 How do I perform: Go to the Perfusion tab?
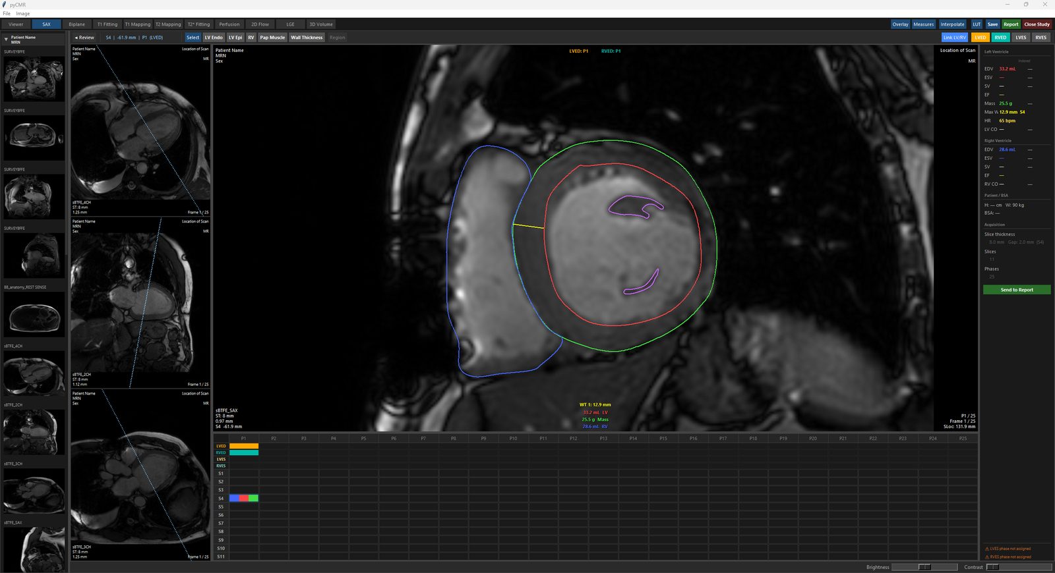point(229,24)
